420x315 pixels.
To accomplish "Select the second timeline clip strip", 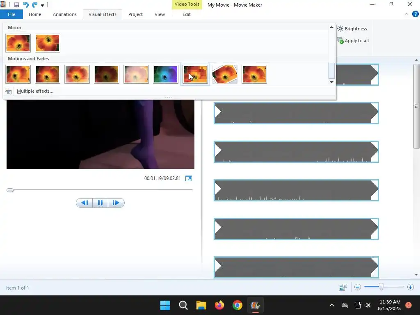I will [x=296, y=113].
